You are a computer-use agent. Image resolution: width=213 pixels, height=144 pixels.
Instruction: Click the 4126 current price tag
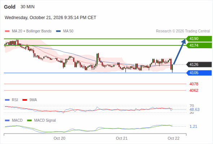click(x=199, y=64)
